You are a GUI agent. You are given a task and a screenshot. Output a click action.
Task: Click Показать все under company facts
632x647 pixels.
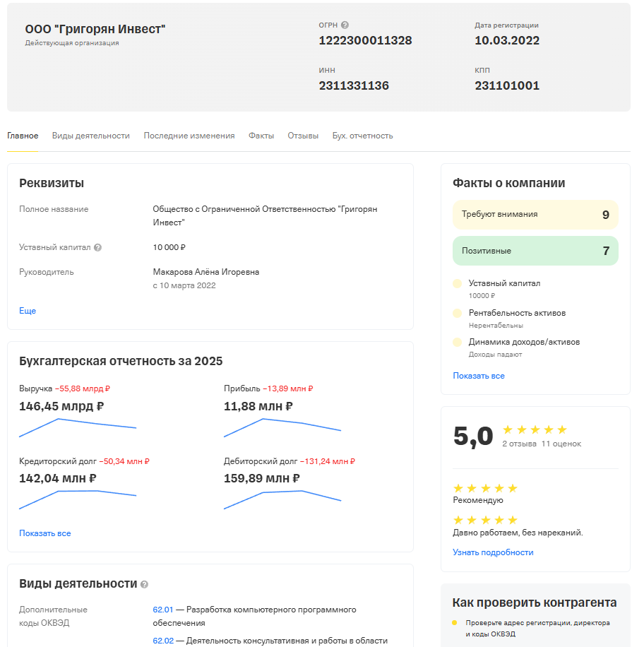[x=479, y=376]
